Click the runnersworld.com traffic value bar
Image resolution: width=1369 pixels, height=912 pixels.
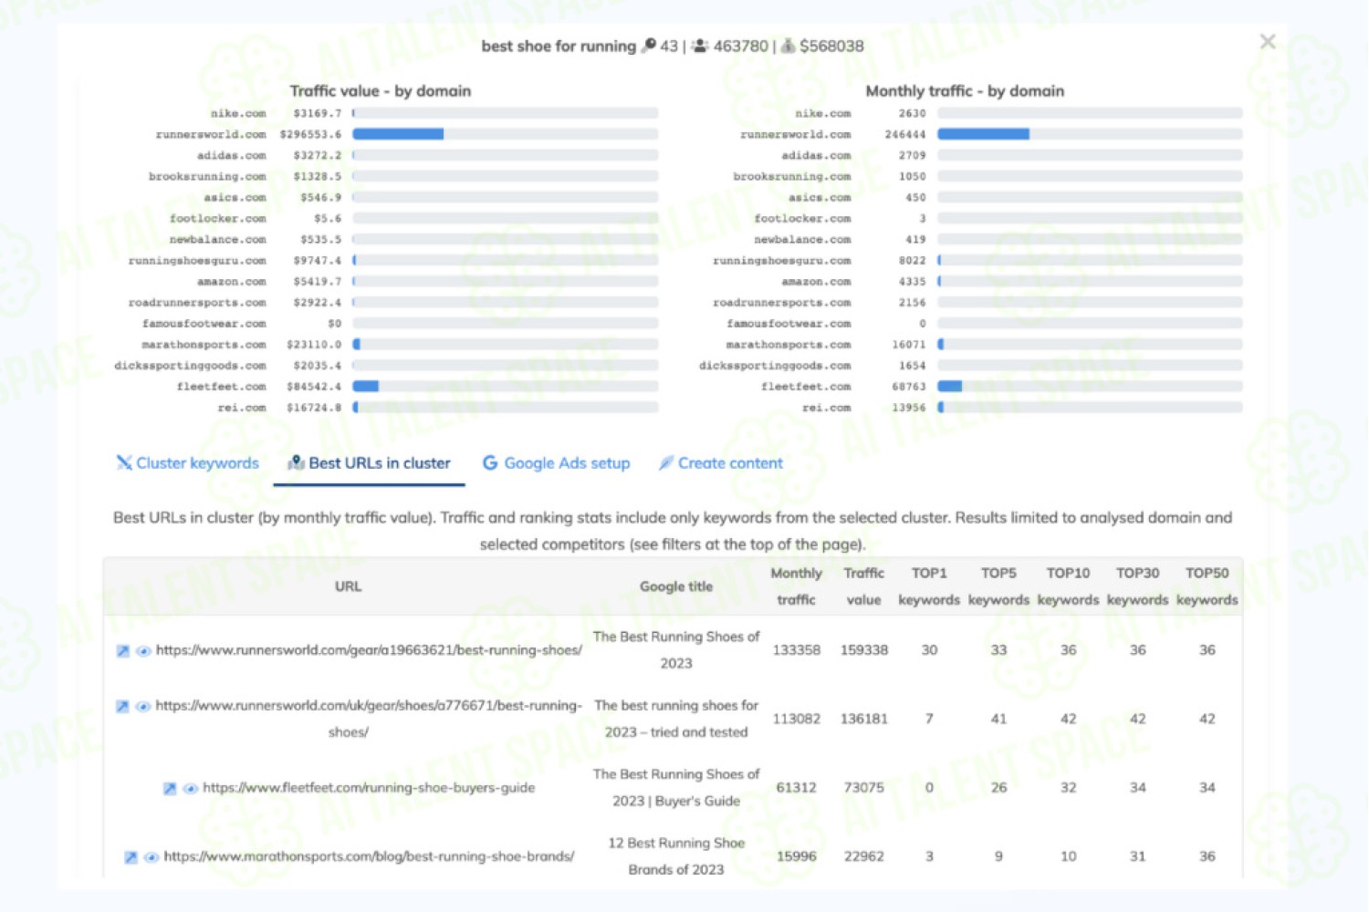click(x=505, y=134)
